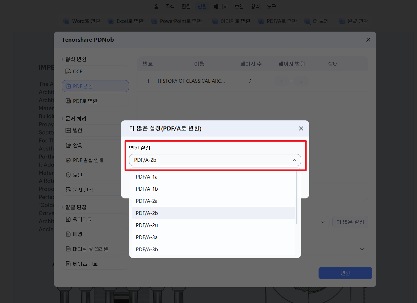This screenshot has width=417, height=303.
Task: Click the 배경 background icon
Action: (x=68, y=234)
